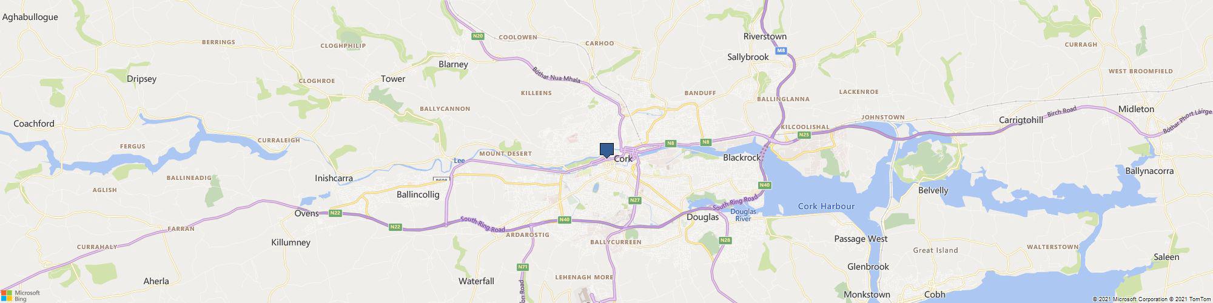Select the Cork city label
The width and height of the screenshot is (1213, 303).
(x=623, y=159)
